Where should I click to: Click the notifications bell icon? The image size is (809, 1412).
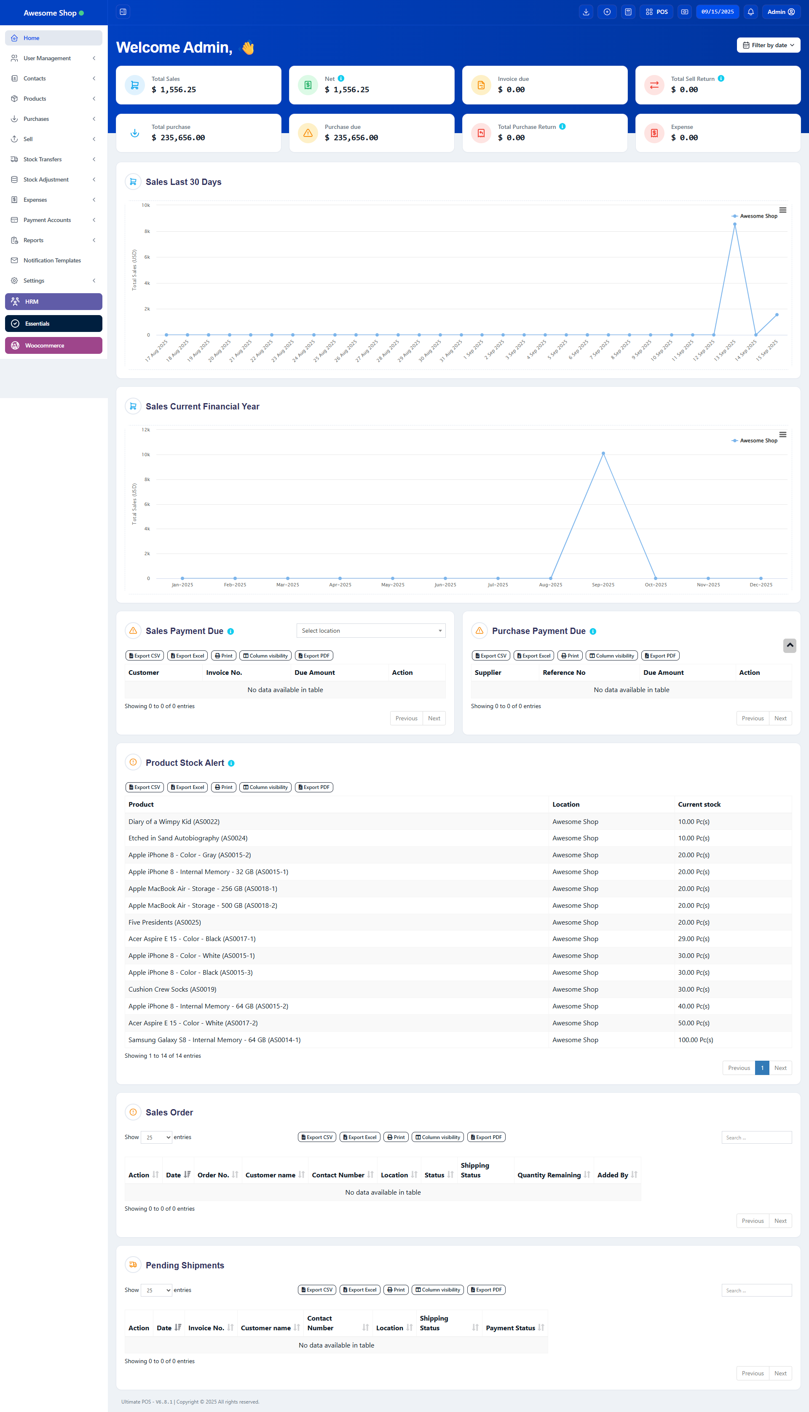(x=750, y=12)
